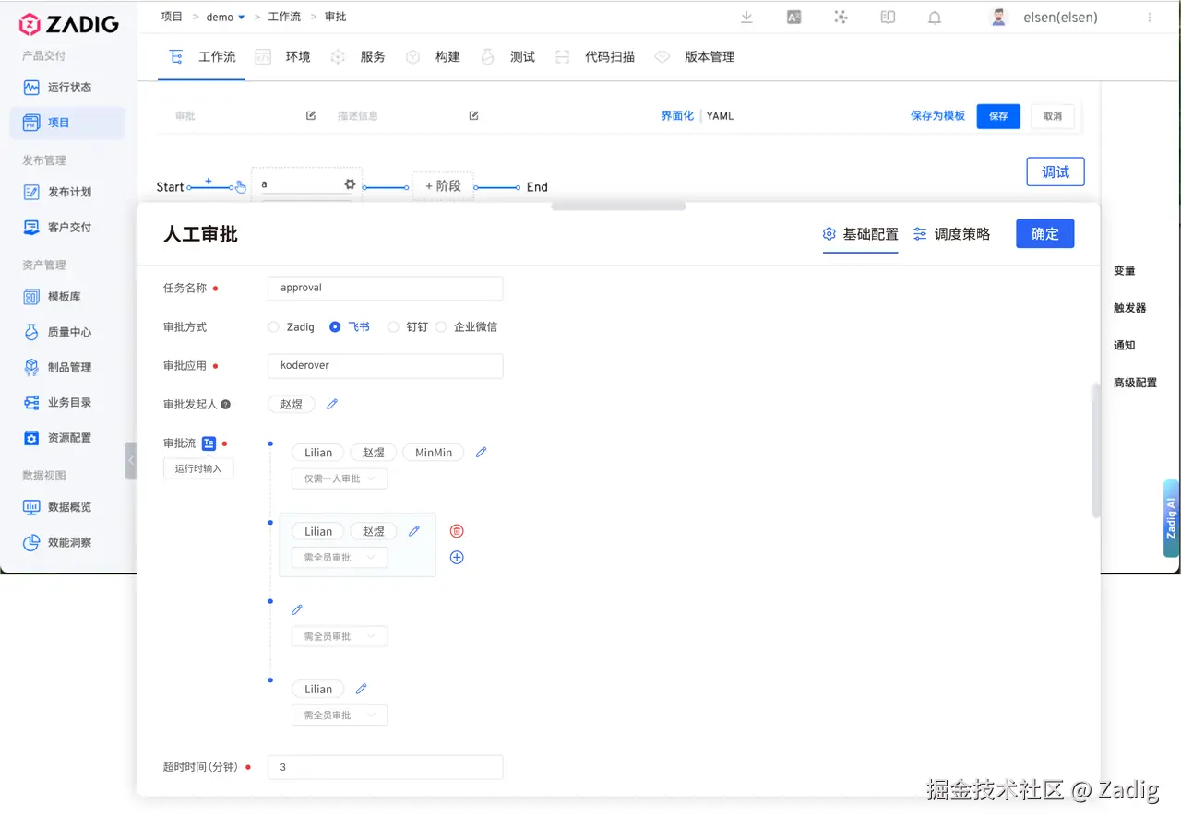Edit first approval node approvers
The width and height of the screenshot is (1181, 827).
click(x=481, y=452)
